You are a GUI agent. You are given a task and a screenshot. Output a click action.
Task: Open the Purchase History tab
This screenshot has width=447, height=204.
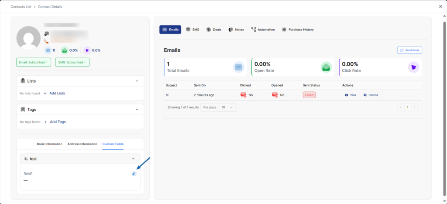pos(298,30)
